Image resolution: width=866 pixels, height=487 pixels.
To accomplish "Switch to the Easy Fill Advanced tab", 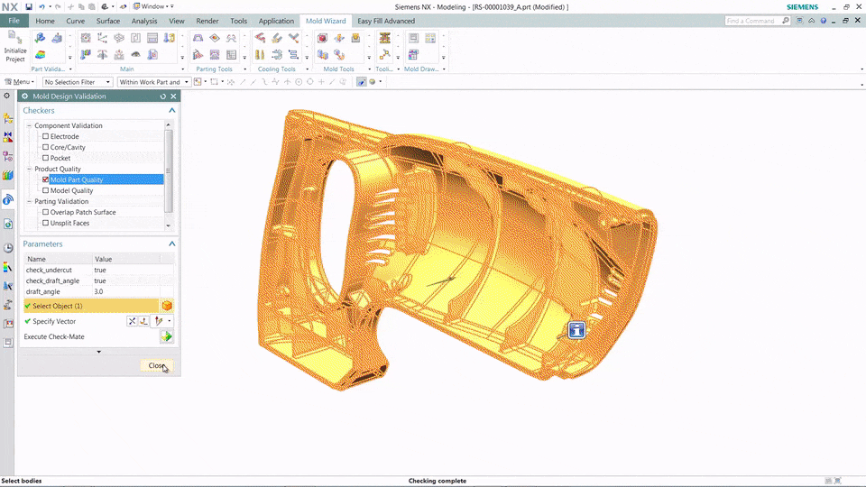I will tap(386, 21).
